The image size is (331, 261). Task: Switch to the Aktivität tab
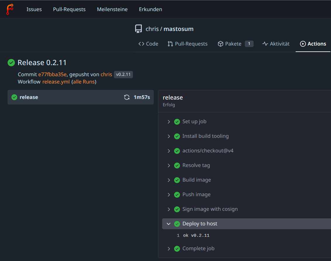(276, 44)
